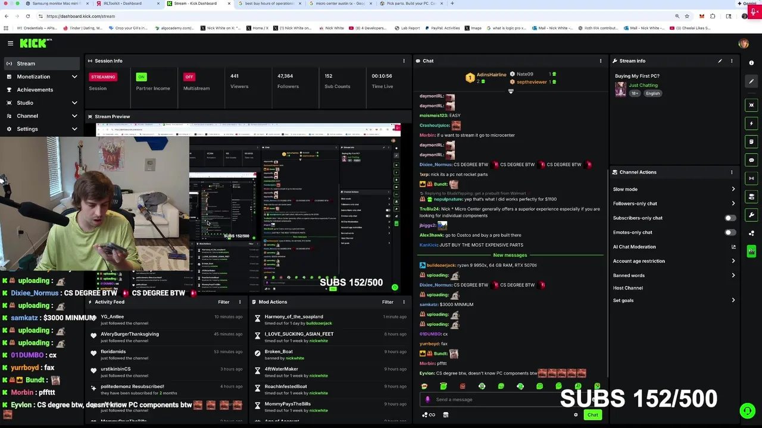Click the three-dots cluster icon in right sidebar

pyautogui.click(x=751, y=233)
